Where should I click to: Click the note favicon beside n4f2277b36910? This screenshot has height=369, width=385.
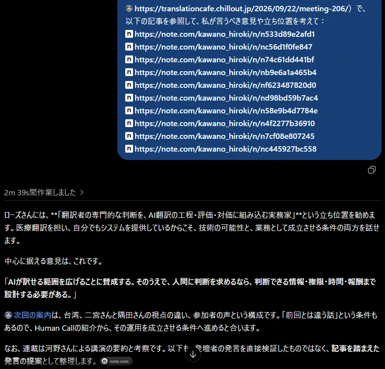click(x=129, y=123)
